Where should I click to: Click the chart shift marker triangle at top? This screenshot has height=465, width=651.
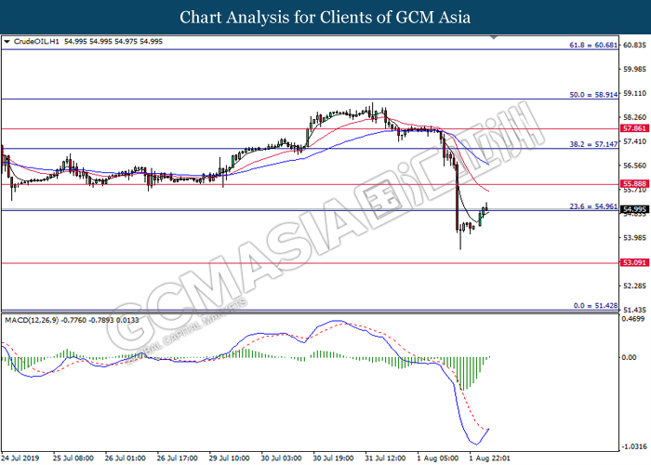494,38
